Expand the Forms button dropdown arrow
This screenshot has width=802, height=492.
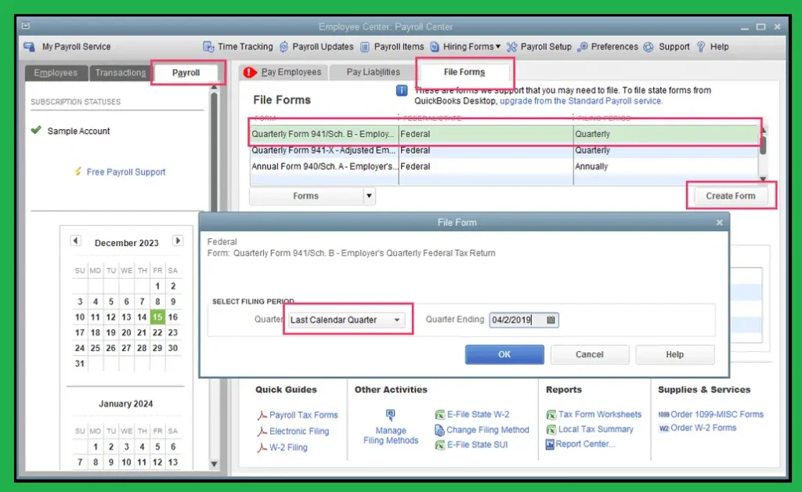(x=369, y=196)
